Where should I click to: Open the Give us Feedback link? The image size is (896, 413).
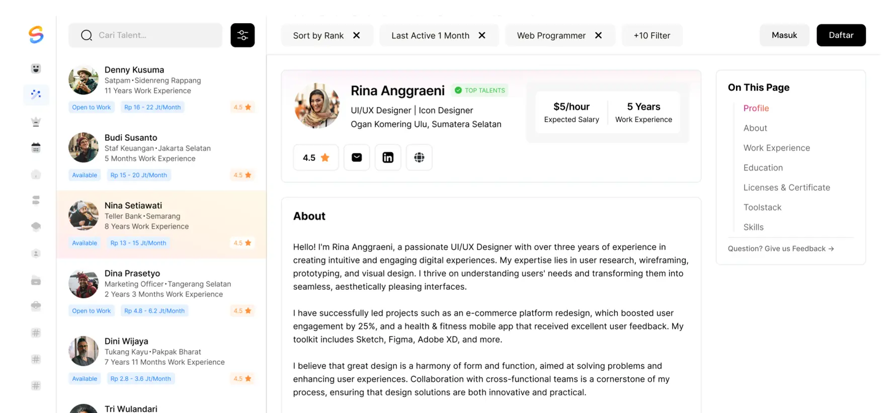[781, 249]
